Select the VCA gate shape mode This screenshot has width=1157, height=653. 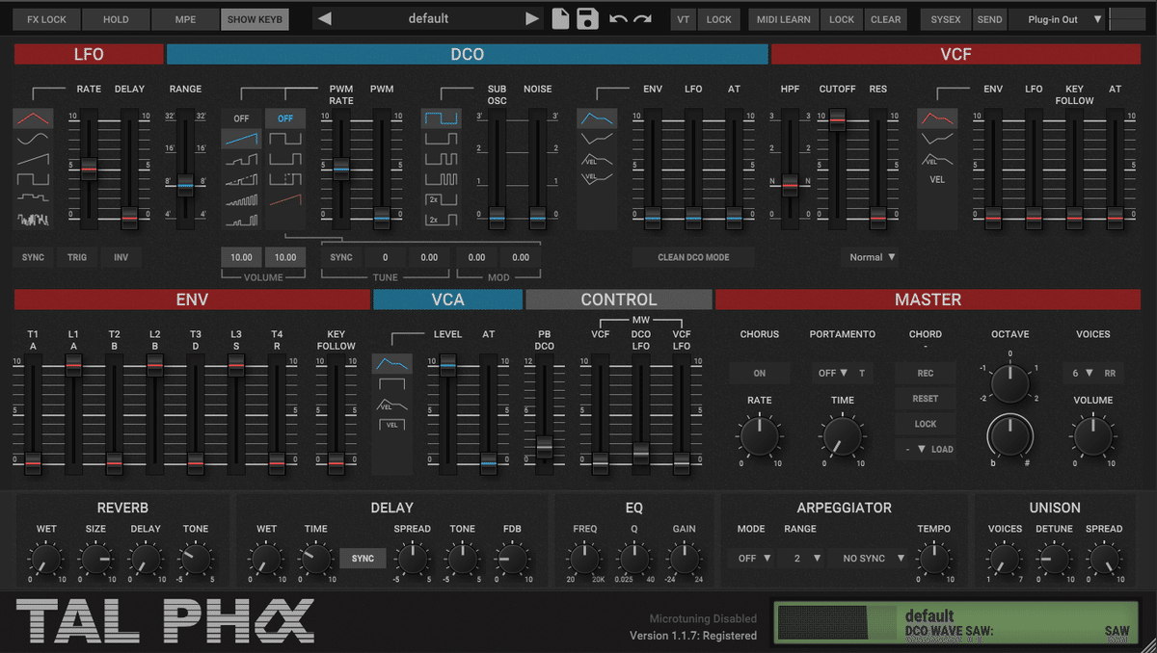click(391, 384)
